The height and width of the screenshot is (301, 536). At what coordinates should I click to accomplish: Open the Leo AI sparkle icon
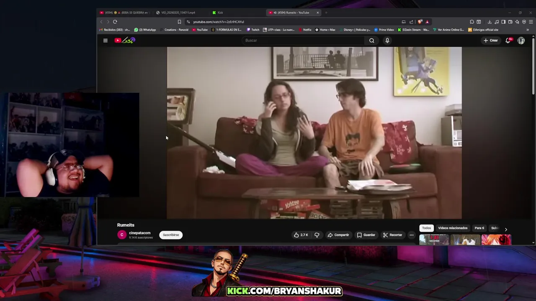pos(517,22)
